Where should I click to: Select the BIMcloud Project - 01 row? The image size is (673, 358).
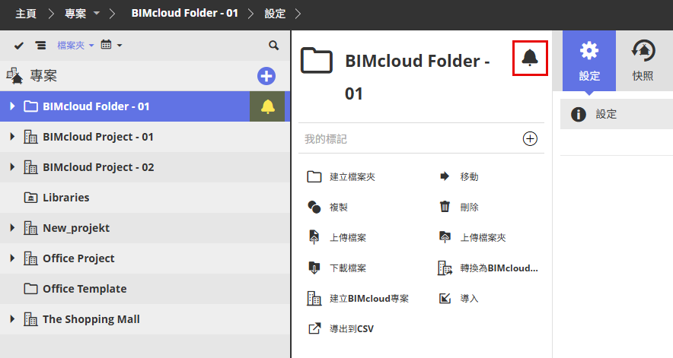click(x=145, y=137)
